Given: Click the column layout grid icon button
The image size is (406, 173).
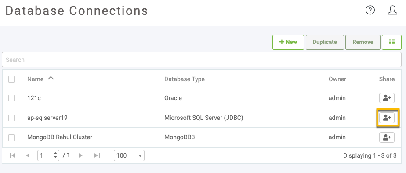Looking at the screenshot, I should tap(391, 42).
